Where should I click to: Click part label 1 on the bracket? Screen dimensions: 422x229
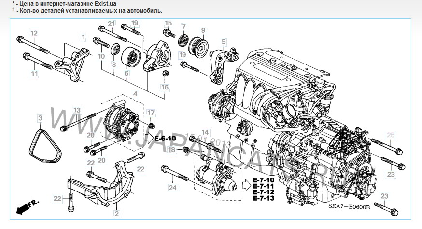click(84, 37)
